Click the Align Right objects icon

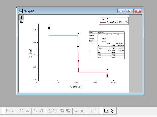[x=14, y=111]
